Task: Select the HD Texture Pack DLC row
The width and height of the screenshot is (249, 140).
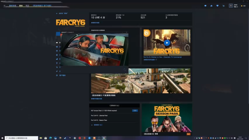Action: coord(114,111)
